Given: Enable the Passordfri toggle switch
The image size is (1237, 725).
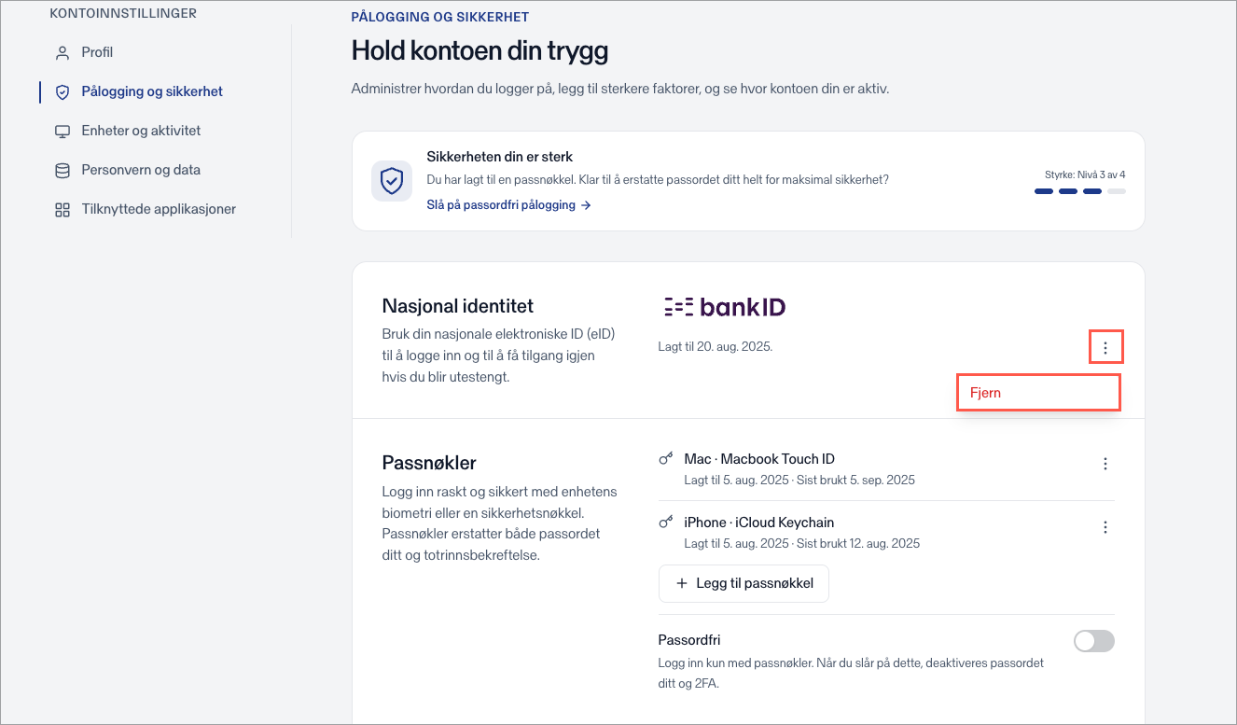Looking at the screenshot, I should tap(1094, 641).
